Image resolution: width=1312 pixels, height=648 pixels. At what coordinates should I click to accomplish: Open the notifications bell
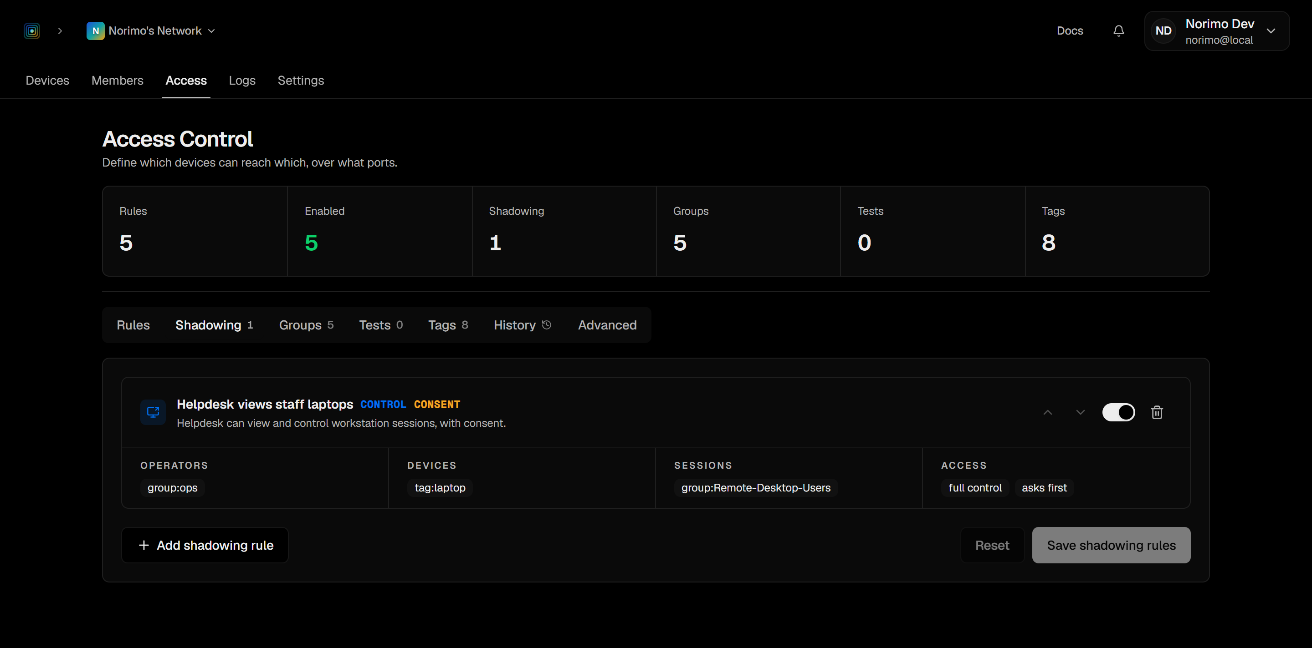coord(1118,31)
